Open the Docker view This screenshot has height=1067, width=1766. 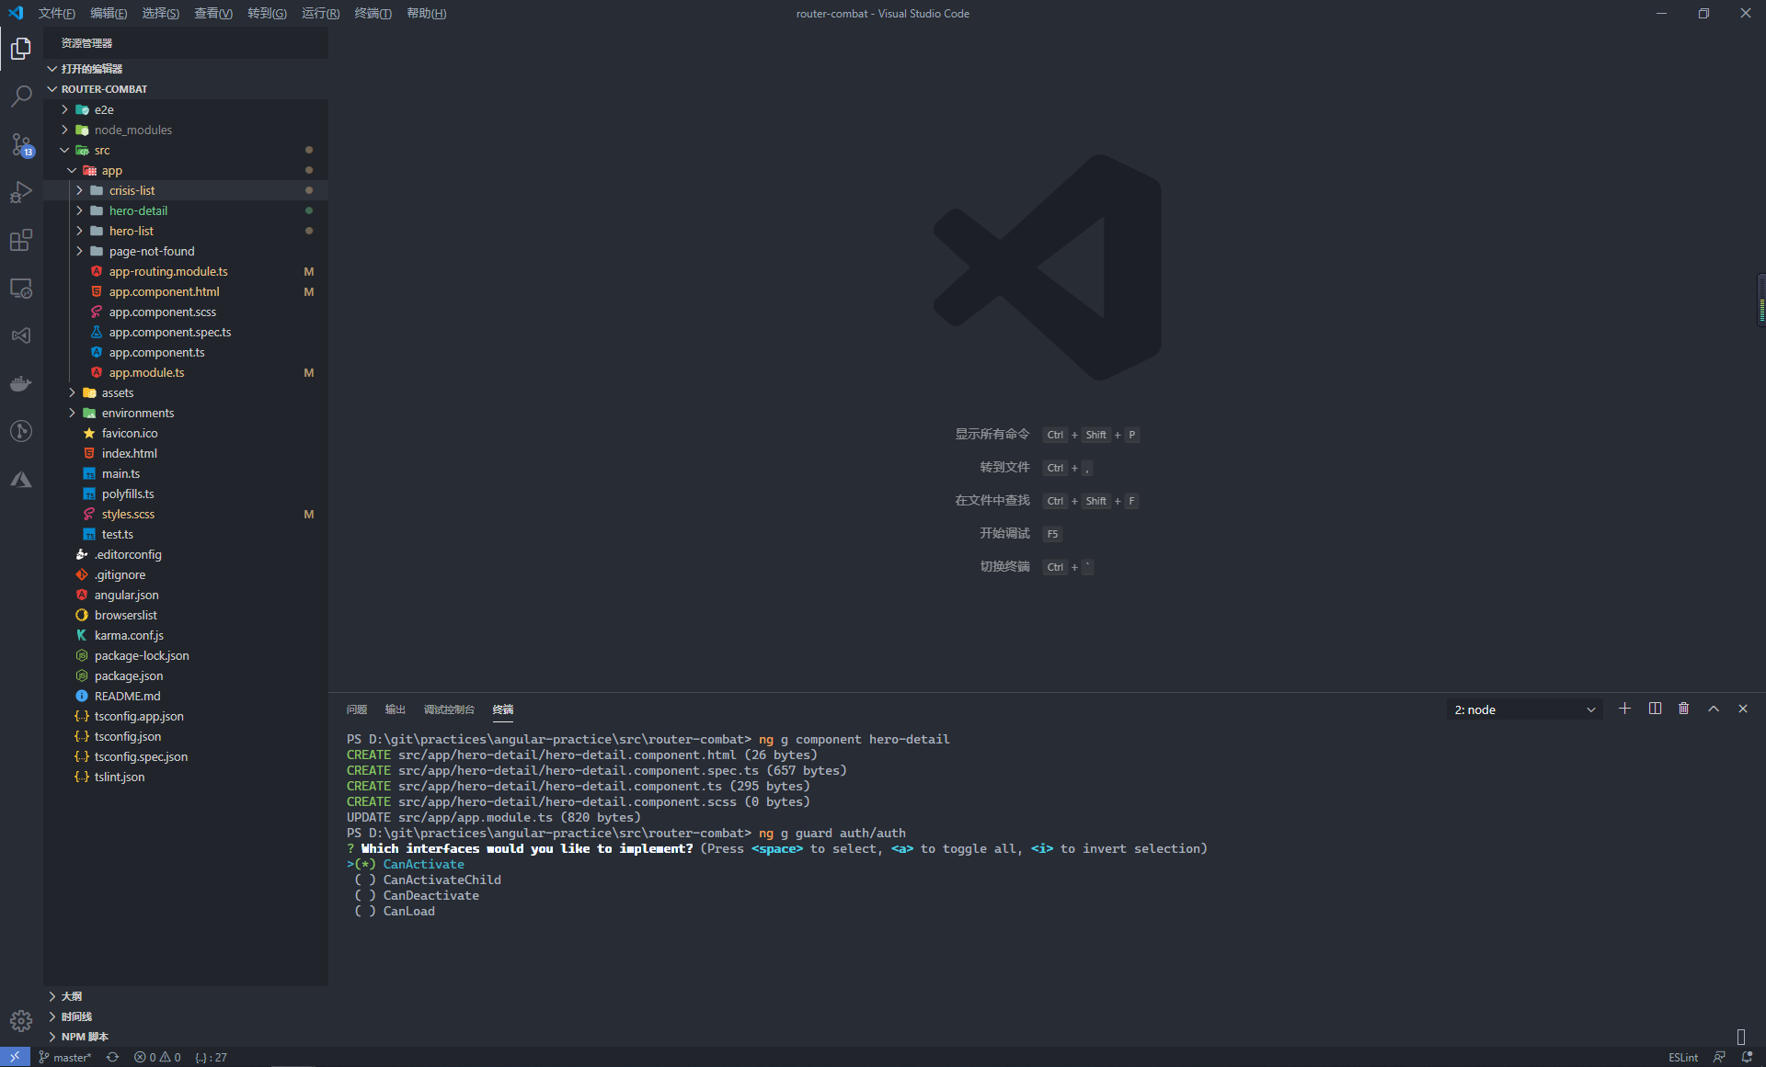21,383
